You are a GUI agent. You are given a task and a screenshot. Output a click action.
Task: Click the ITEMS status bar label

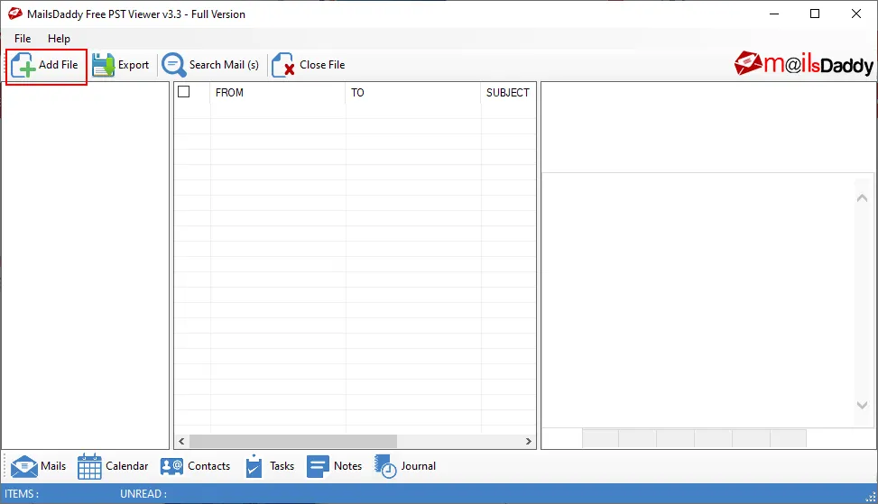(x=22, y=494)
